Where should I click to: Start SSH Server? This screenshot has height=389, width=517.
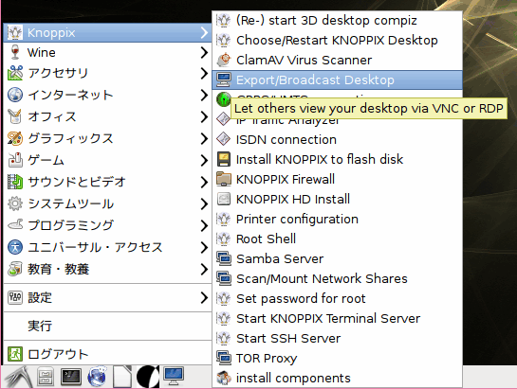tap(337, 338)
